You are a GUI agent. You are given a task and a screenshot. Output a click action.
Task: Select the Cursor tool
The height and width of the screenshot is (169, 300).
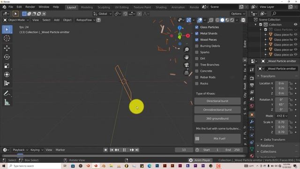point(7,38)
